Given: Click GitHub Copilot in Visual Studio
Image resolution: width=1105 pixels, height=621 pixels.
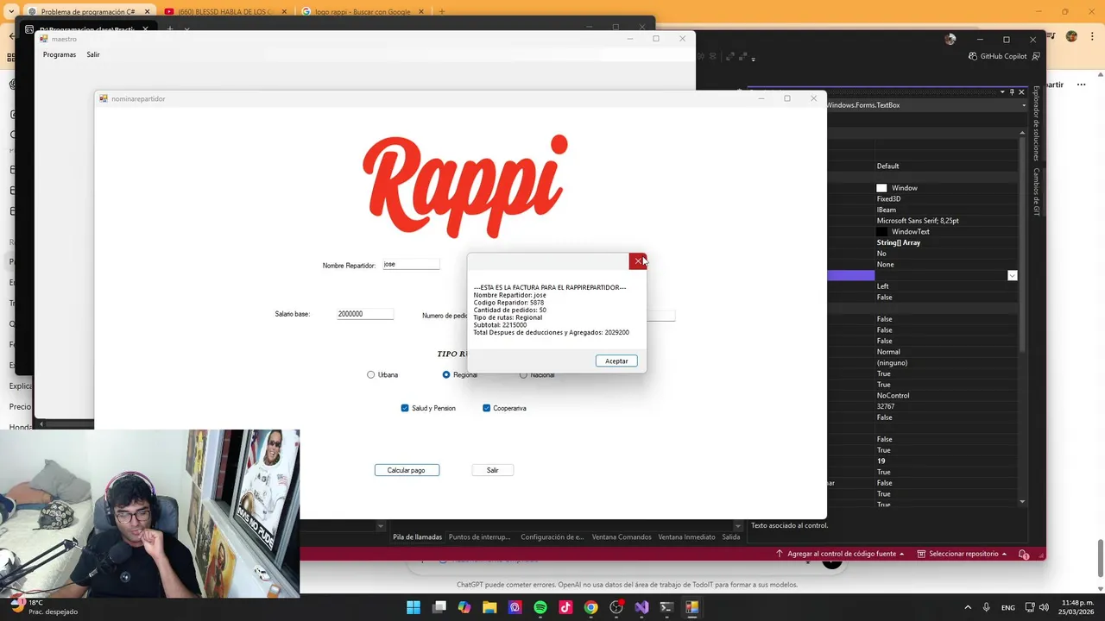Looking at the screenshot, I should point(998,56).
